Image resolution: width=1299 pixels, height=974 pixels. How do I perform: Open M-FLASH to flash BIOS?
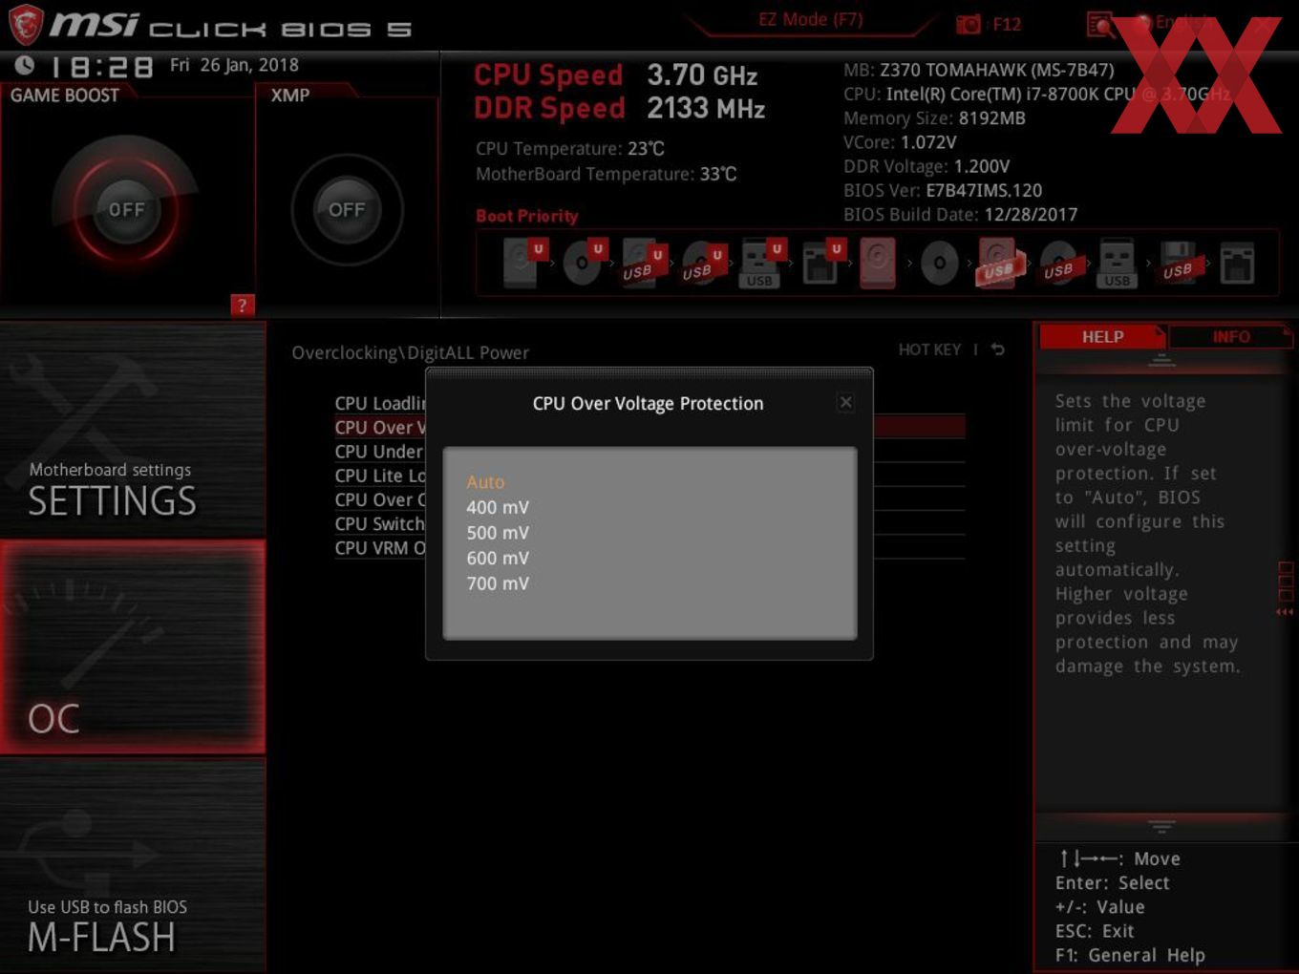[x=133, y=864]
